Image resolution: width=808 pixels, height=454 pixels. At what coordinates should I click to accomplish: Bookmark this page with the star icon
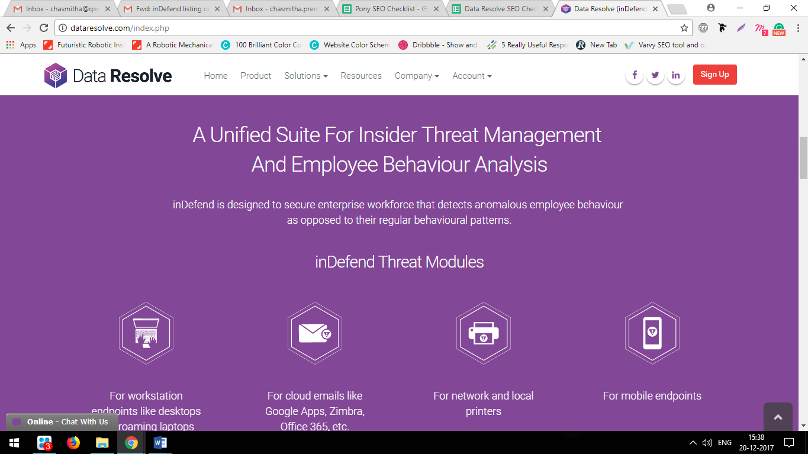[x=684, y=28]
